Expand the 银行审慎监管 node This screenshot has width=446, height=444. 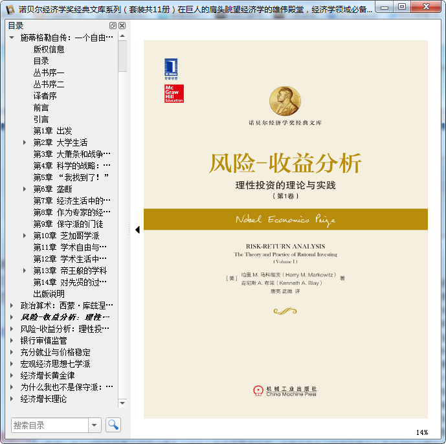point(12,340)
